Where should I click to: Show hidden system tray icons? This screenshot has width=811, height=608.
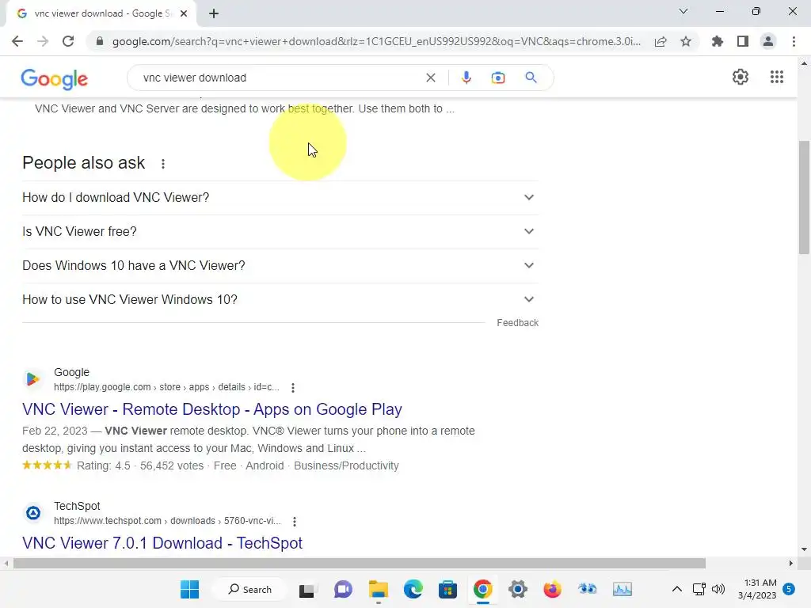click(x=676, y=589)
